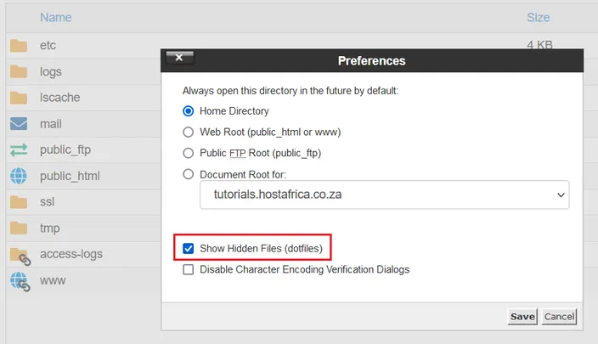Select the public_ftp folder name
Viewport: 598px width, 344px height.
[65, 149]
